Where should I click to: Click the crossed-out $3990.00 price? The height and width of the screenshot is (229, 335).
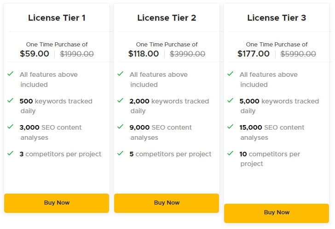[187, 54]
